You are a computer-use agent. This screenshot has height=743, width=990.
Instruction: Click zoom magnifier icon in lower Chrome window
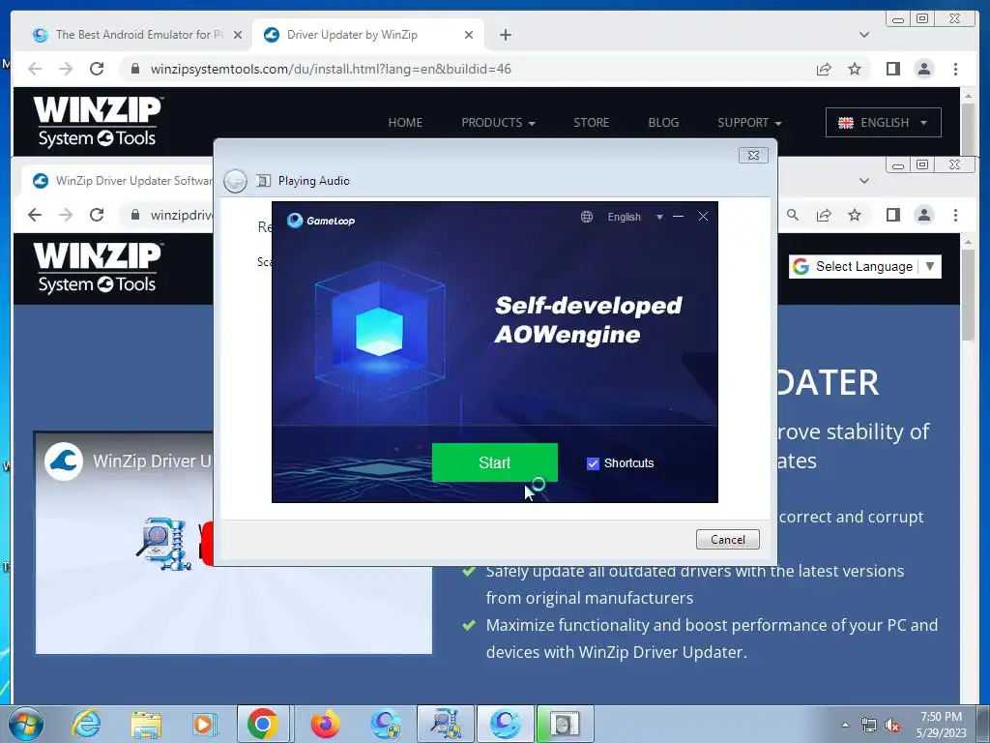(793, 215)
